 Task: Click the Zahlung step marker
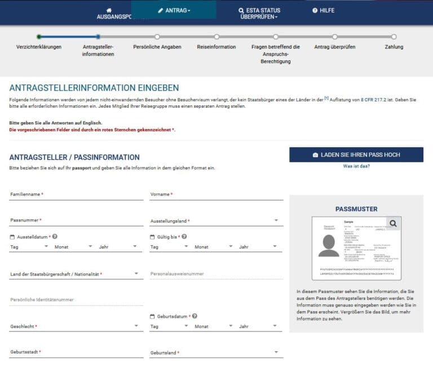click(394, 37)
